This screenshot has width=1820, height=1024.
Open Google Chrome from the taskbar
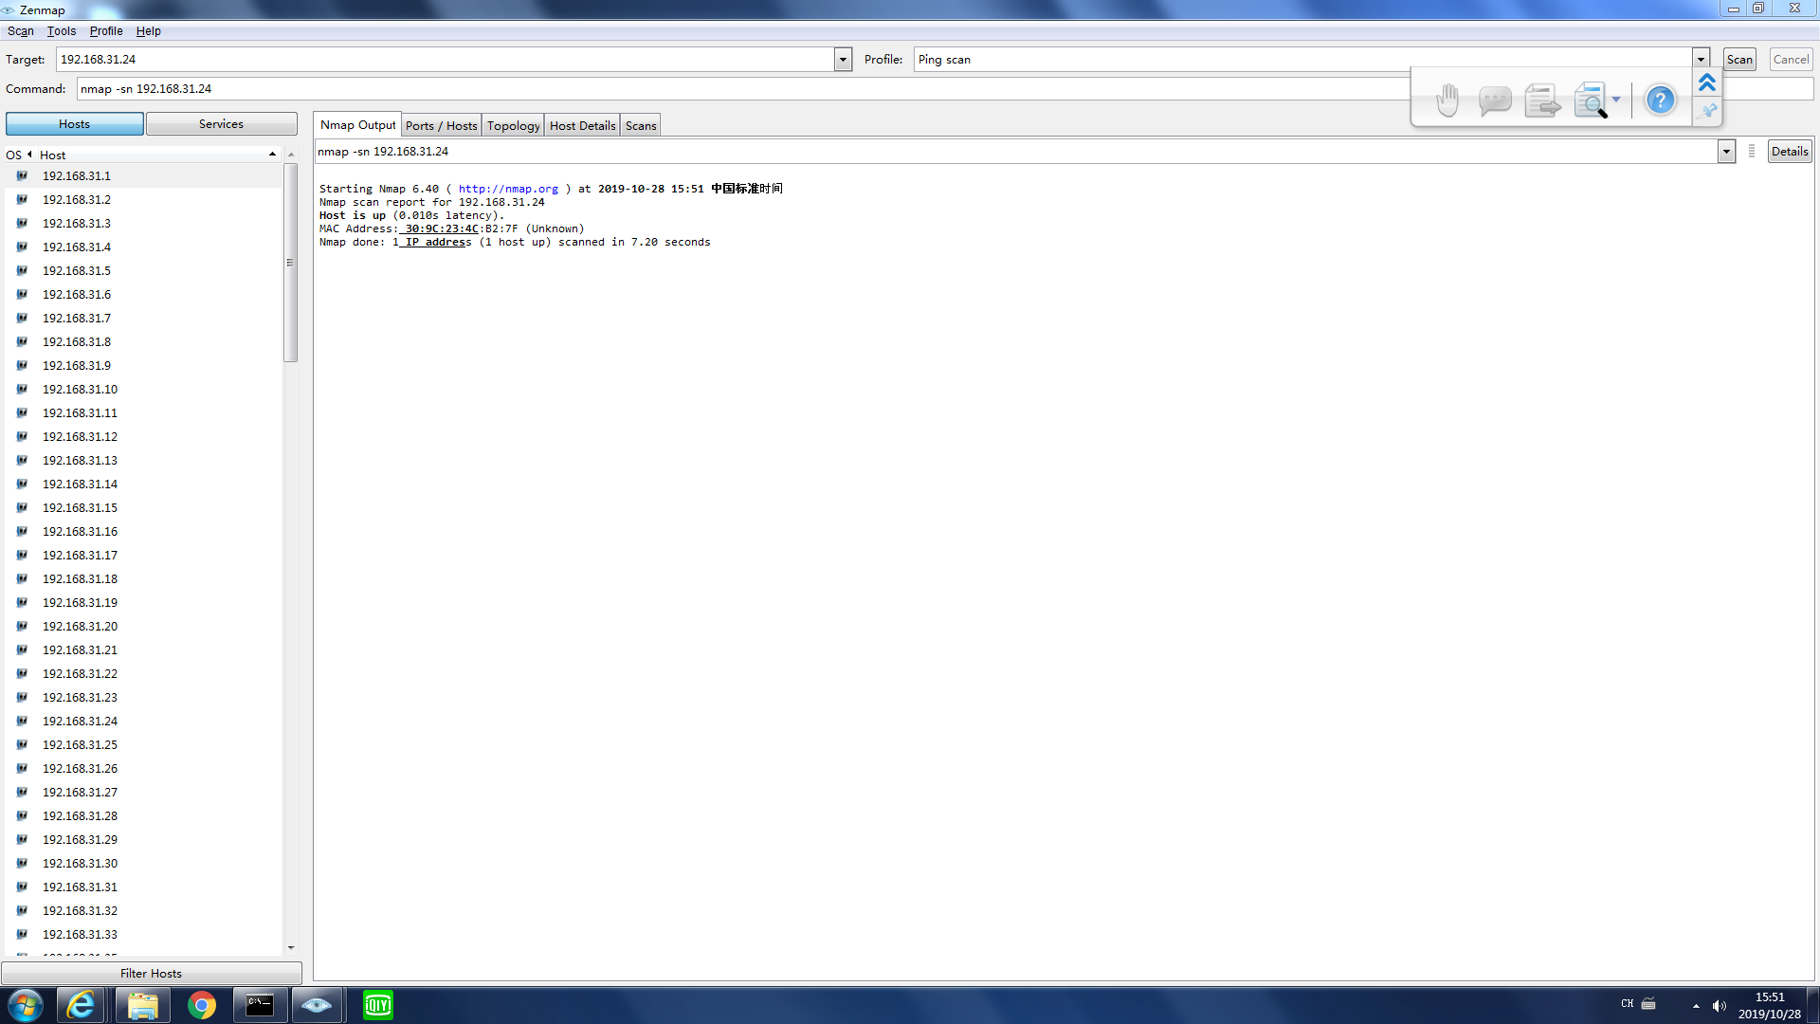[201, 1005]
